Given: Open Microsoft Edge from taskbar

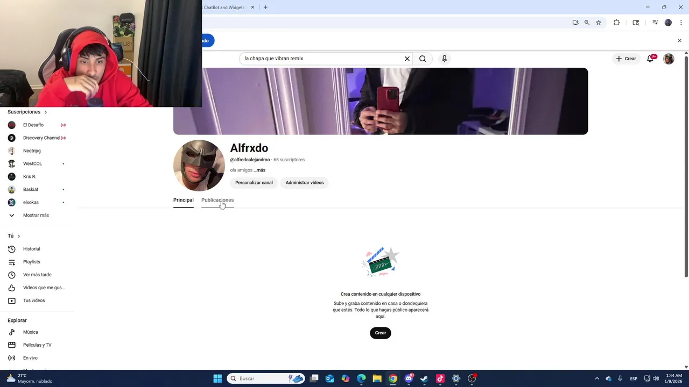Looking at the screenshot, I should point(361,378).
